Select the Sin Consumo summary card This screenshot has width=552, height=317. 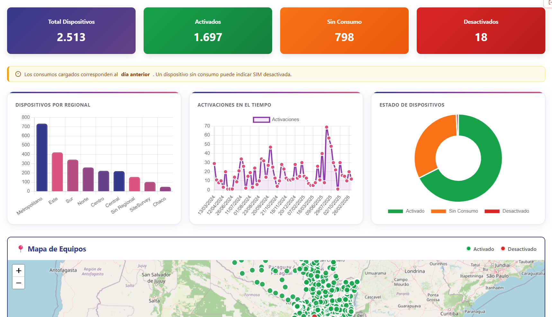tap(344, 31)
